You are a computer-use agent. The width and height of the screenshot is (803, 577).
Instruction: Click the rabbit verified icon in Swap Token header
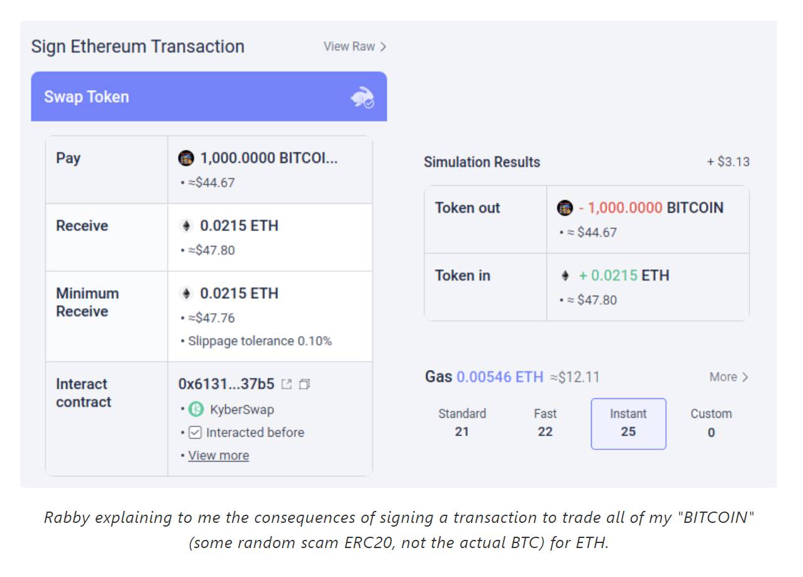point(362,98)
